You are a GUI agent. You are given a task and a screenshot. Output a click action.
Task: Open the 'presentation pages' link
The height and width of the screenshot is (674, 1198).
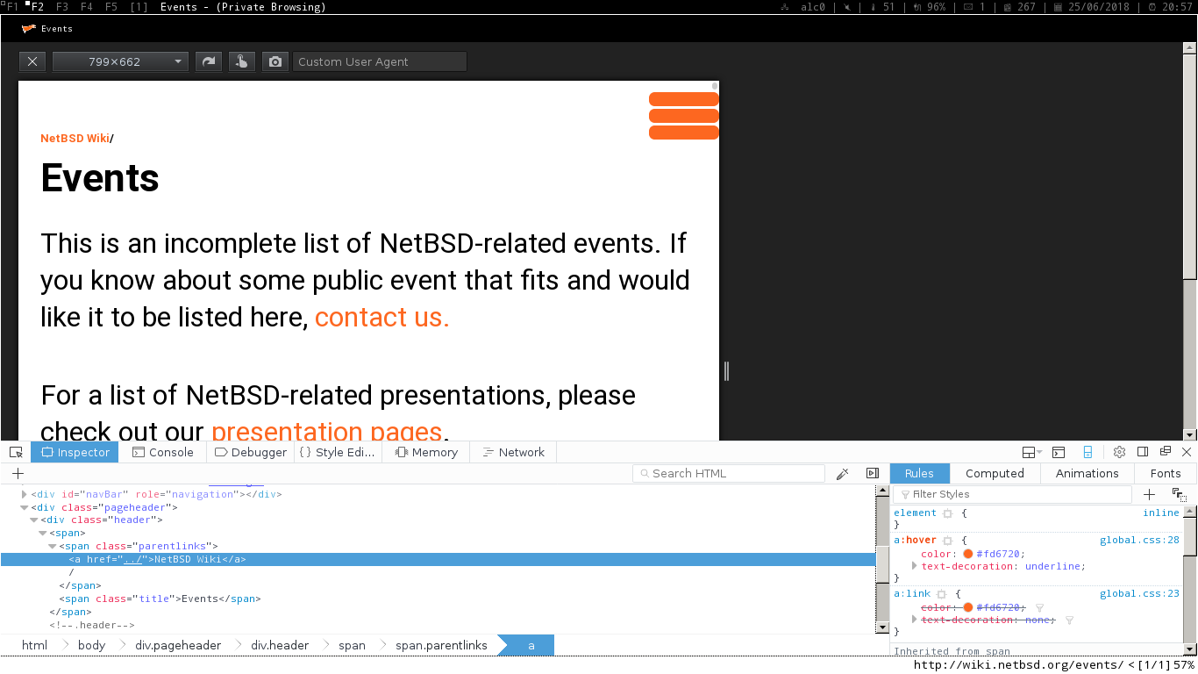tap(326, 430)
